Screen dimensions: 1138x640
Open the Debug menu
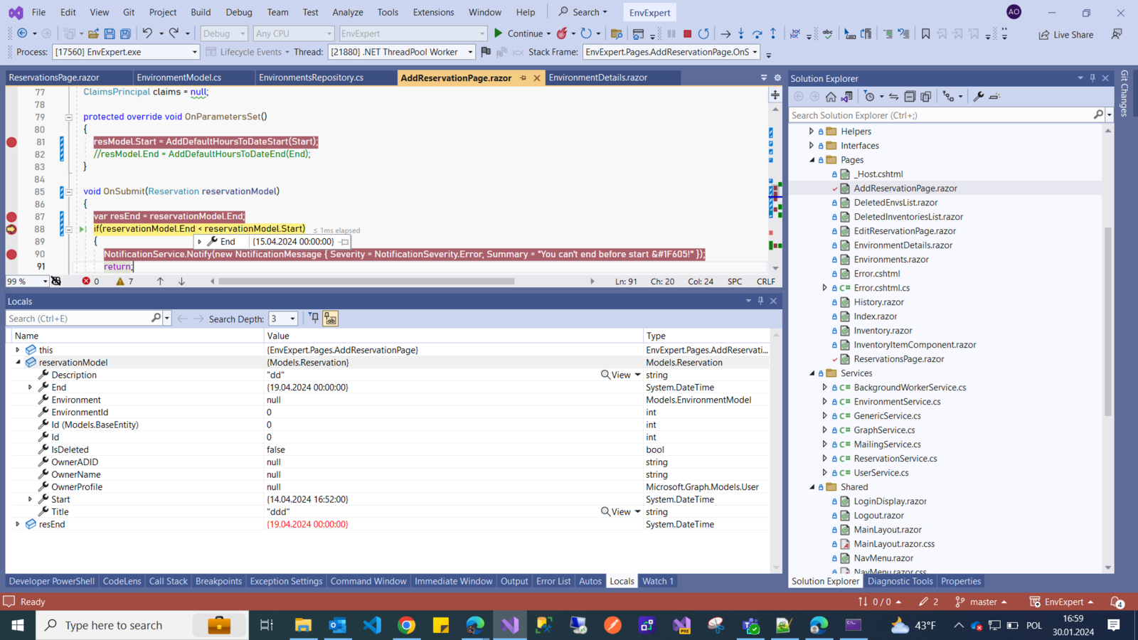point(238,12)
